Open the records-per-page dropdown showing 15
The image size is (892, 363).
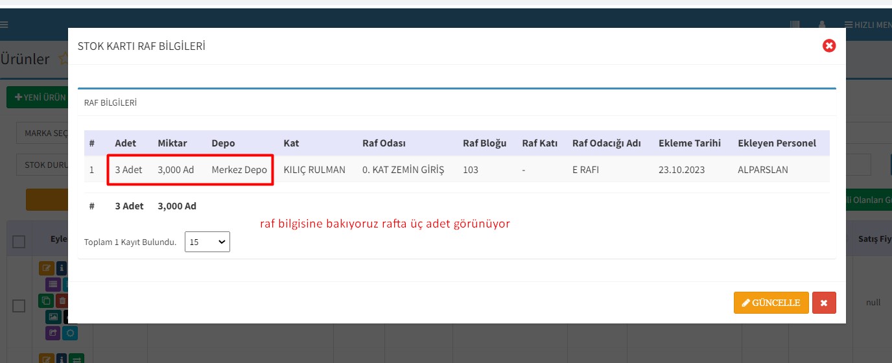[207, 242]
